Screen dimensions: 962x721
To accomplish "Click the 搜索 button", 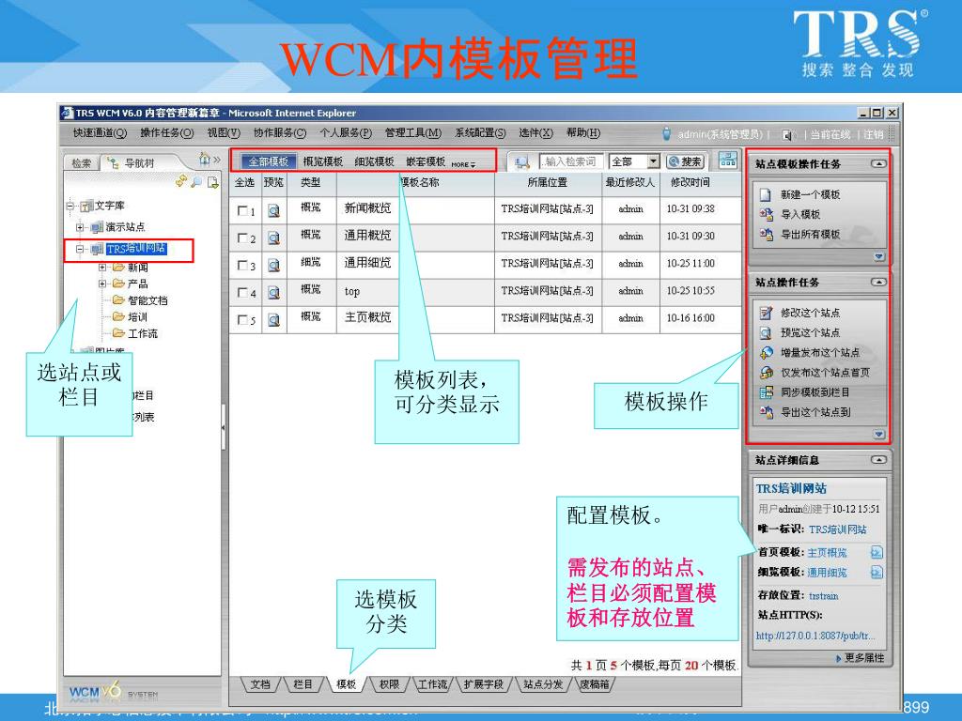I will pyautogui.click(x=685, y=161).
